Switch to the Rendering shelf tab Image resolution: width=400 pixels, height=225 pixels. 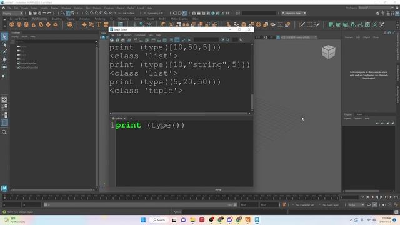pyautogui.click(x=100, y=19)
